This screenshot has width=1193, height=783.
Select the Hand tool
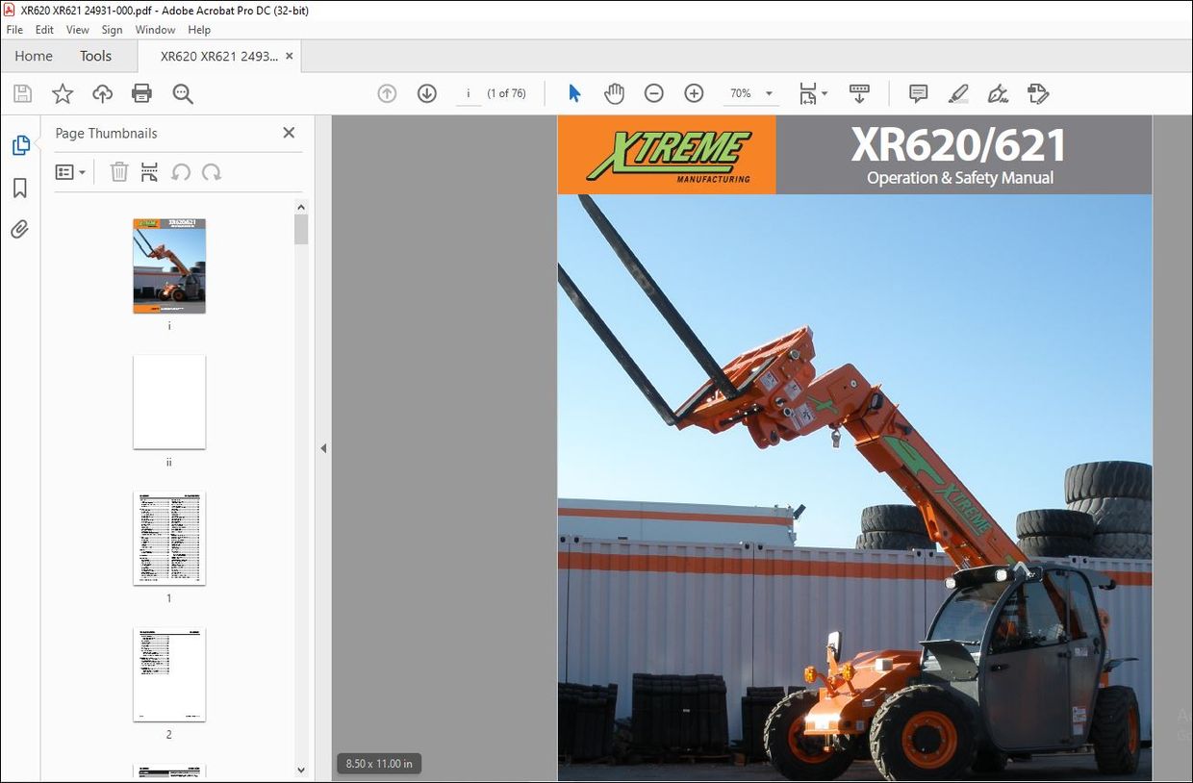point(614,93)
